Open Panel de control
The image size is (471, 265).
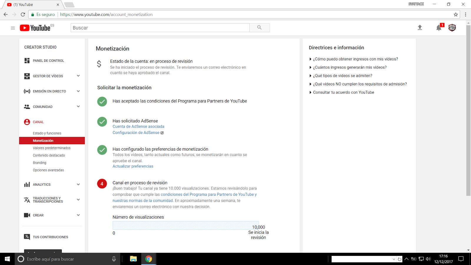point(48,61)
